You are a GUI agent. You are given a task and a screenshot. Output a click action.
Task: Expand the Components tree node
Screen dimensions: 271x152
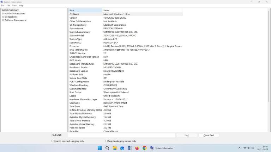click(3, 17)
